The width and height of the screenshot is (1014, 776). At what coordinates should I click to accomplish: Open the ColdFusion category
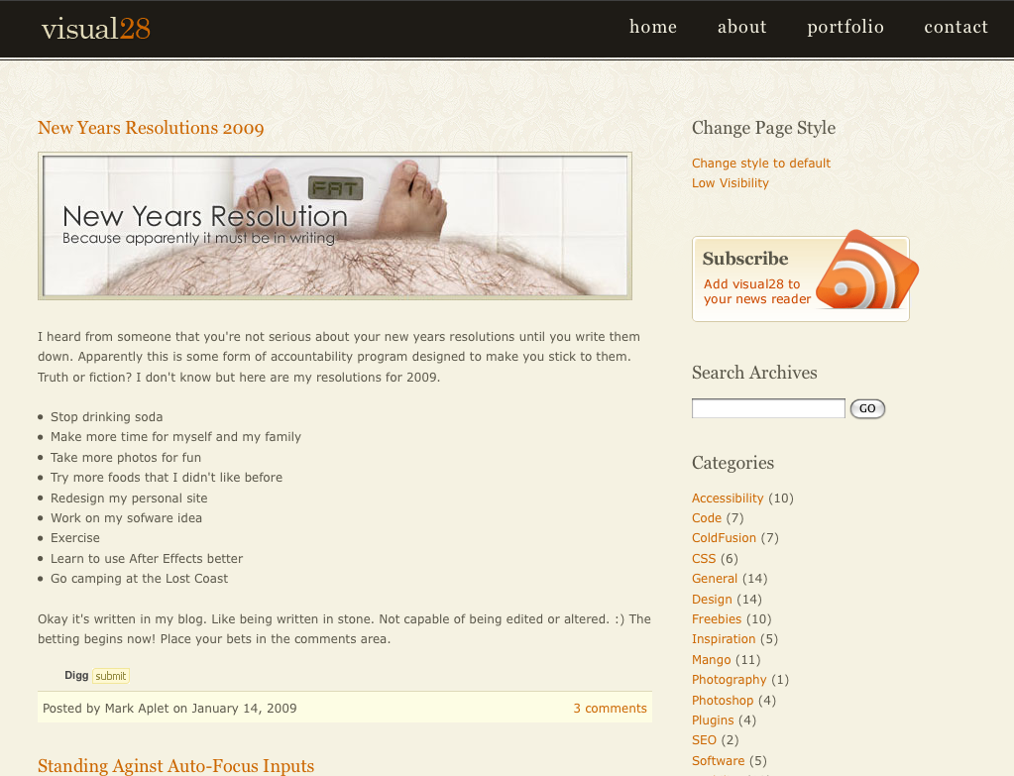pyautogui.click(x=724, y=538)
